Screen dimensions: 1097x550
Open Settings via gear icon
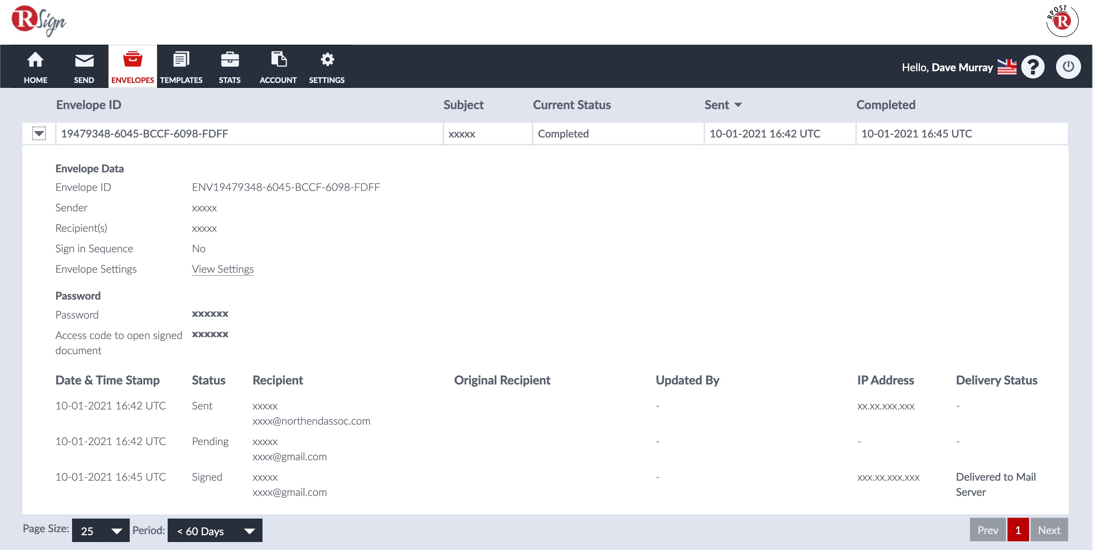point(327,59)
